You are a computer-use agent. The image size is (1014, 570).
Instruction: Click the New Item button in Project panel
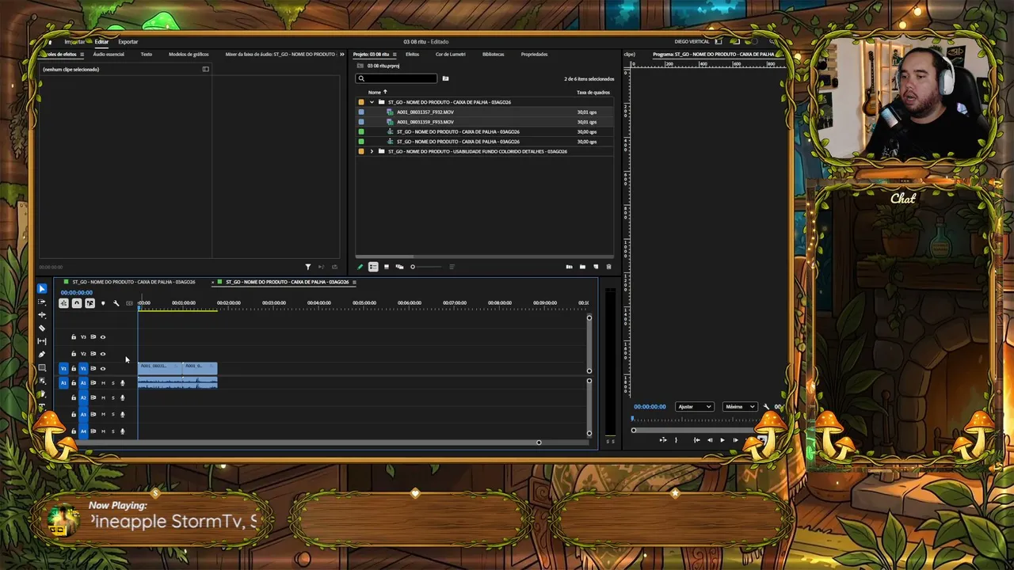[x=596, y=267]
